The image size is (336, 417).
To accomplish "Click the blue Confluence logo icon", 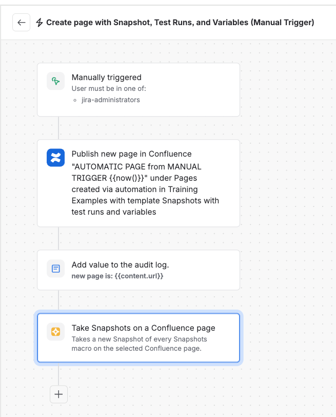I will [x=56, y=158].
